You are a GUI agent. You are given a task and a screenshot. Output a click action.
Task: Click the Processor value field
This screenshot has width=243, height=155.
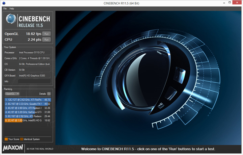click(34, 52)
